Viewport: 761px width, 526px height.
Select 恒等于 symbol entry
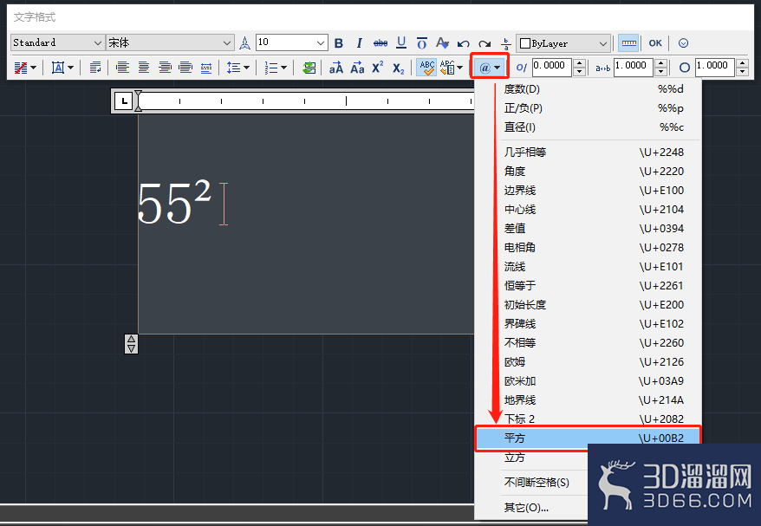coord(589,286)
